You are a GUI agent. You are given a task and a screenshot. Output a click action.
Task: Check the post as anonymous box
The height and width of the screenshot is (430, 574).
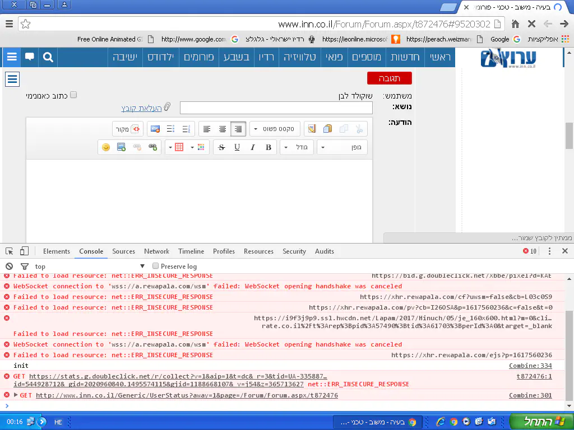click(73, 95)
